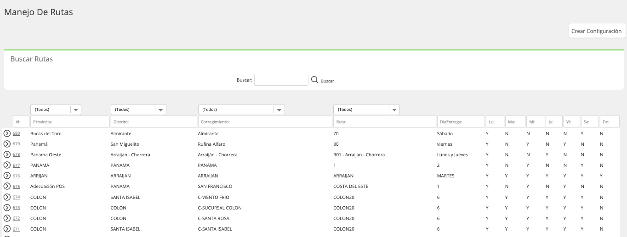Open route id 672 link
This screenshot has height=237, width=627.
tap(16, 218)
